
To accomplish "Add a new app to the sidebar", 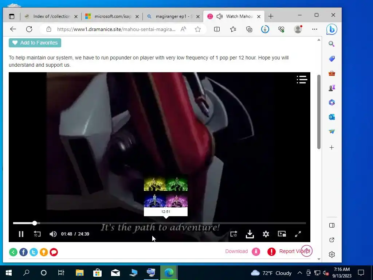I will (x=331, y=148).
